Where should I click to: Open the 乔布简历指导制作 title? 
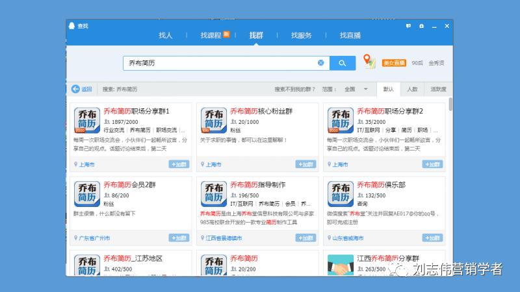[258, 185]
